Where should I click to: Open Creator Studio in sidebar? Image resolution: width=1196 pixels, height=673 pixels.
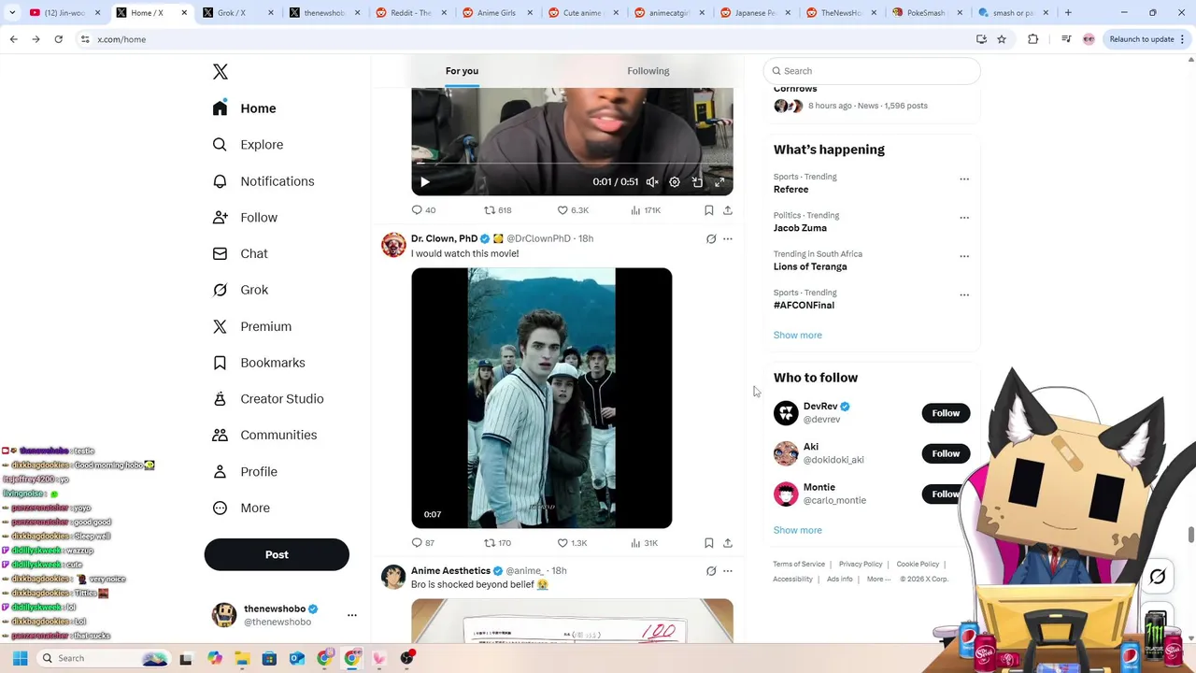[x=269, y=399]
